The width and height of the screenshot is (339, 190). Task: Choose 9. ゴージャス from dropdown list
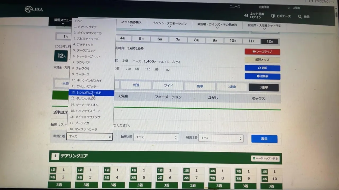(92, 74)
